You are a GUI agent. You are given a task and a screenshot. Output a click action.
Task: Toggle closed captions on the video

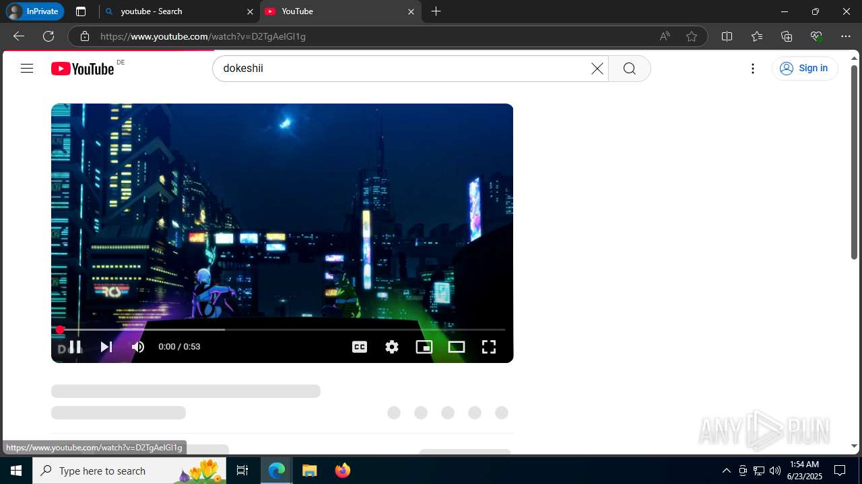(x=360, y=347)
